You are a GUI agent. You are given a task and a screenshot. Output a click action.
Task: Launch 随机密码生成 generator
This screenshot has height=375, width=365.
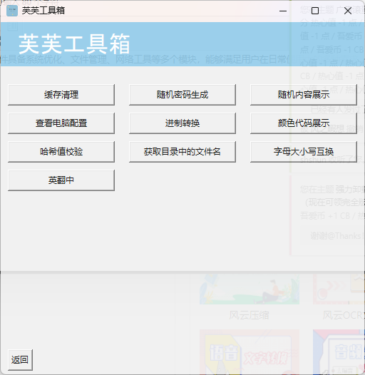pos(182,95)
